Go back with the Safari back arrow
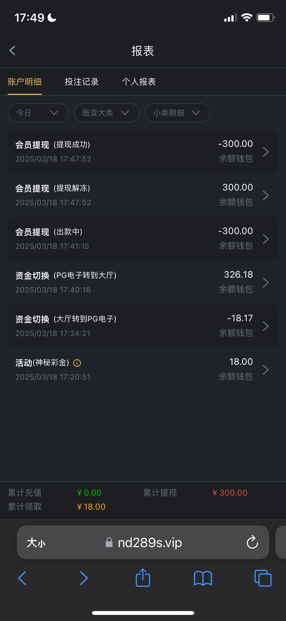The image size is (286, 621). [22, 578]
